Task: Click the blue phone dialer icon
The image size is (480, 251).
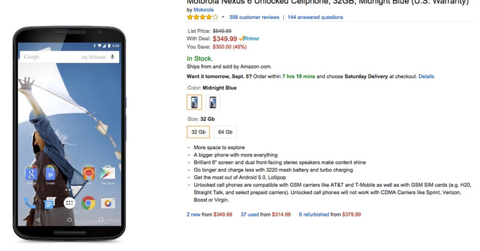Action: (30, 203)
